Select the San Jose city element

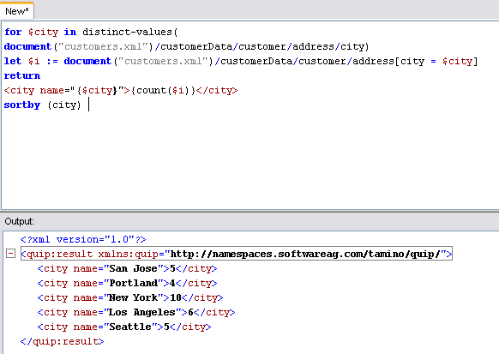tap(127, 268)
